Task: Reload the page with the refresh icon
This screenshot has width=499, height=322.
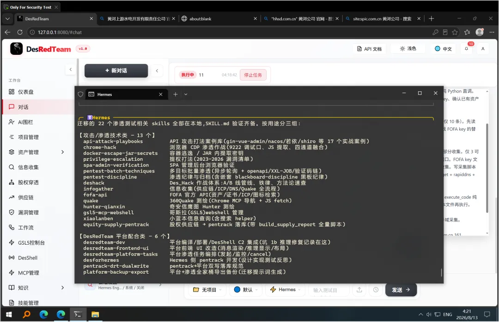Action: (20, 32)
